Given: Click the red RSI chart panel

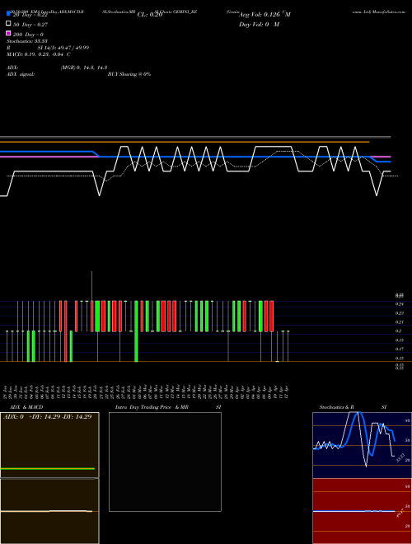Looking at the screenshot, I should click(x=362, y=511).
